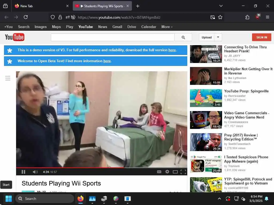Toggle closed captions on the video player
Image resolution: width=274 pixels, height=205 pixels.
pos(159,172)
